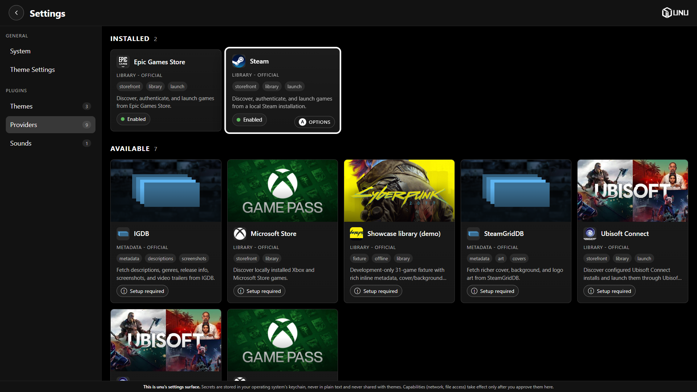Click the back arrow button
The image size is (697, 392).
[16, 13]
